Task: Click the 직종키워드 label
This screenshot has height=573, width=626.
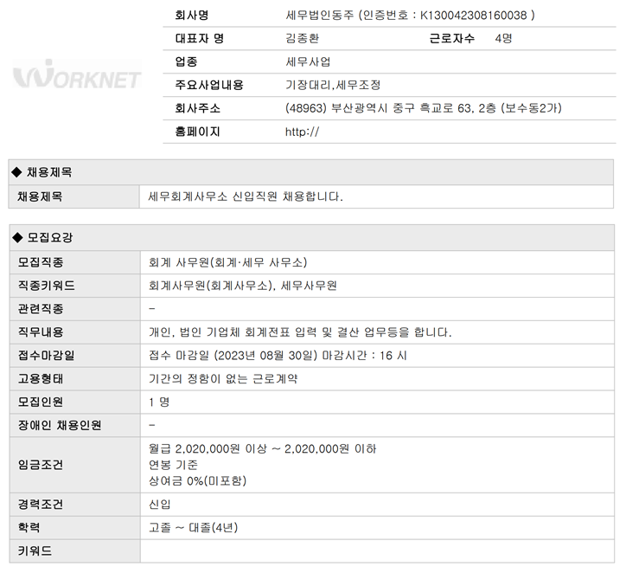Action: [x=46, y=286]
